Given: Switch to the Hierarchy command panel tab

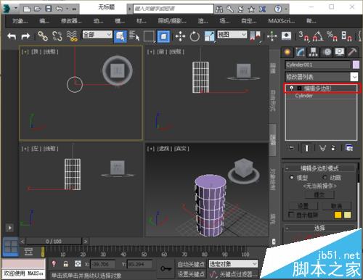Looking at the screenshot, I should pyautogui.click(x=314, y=52).
